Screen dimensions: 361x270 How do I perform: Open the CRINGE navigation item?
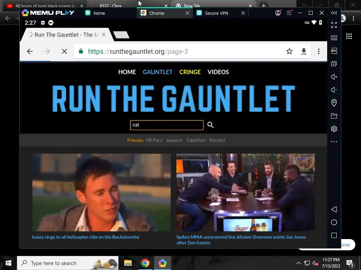pos(190,72)
